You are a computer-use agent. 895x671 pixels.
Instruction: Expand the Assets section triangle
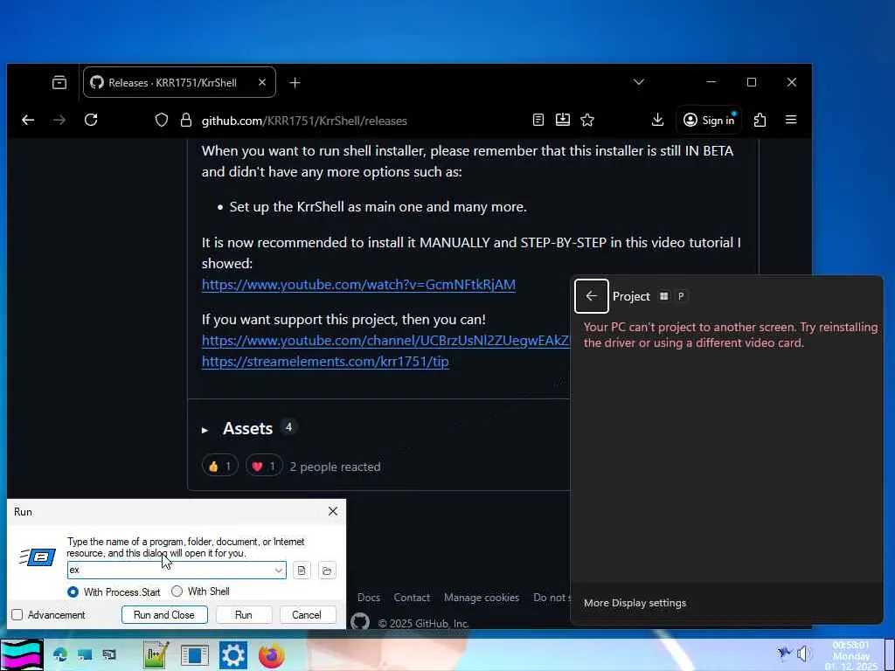[205, 430]
